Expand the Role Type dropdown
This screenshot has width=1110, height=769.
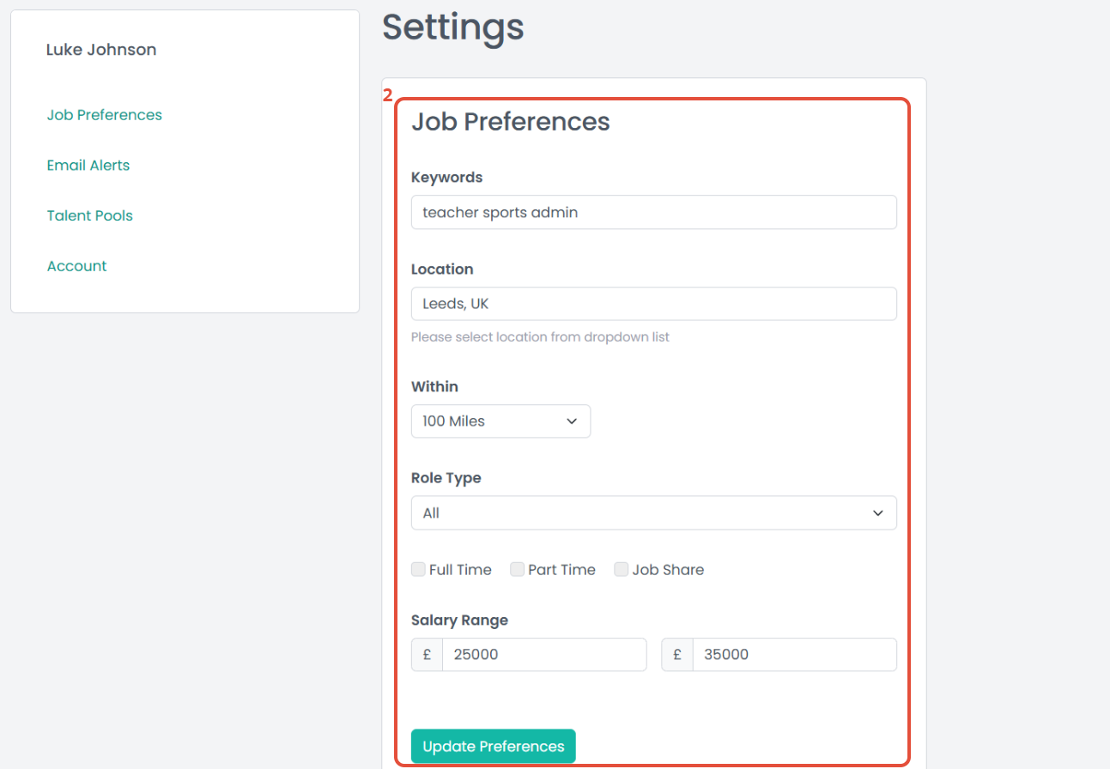pyautogui.click(x=653, y=513)
